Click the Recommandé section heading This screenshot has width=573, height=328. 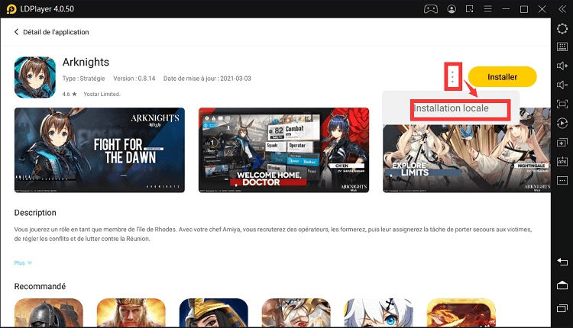(x=40, y=286)
